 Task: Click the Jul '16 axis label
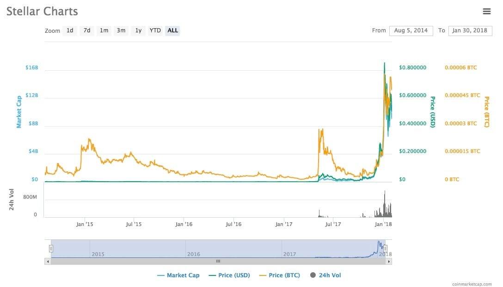click(x=233, y=224)
